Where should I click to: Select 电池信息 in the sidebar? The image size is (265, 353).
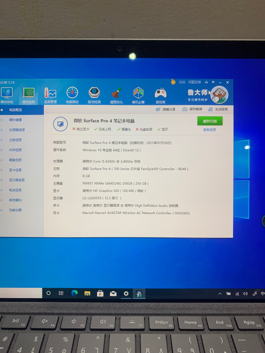click(x=16, y=190)
